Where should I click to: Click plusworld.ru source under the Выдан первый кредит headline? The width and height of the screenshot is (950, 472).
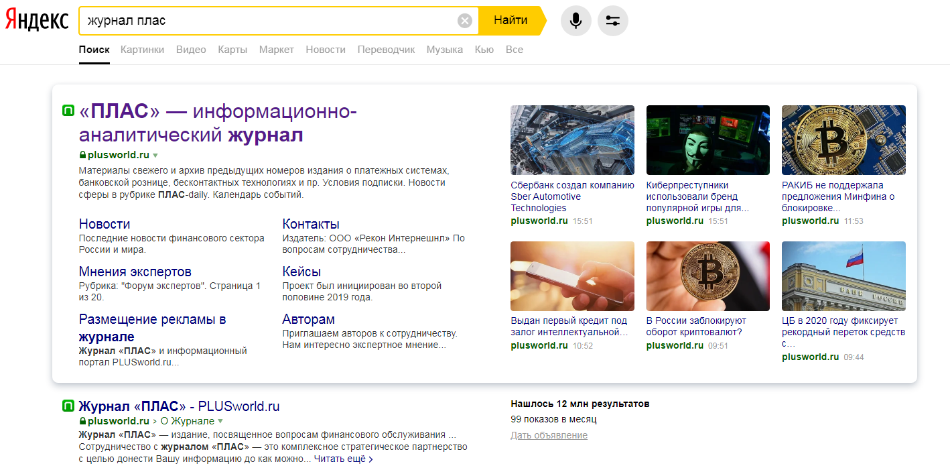pyautogui.click(x=539, y=345)
